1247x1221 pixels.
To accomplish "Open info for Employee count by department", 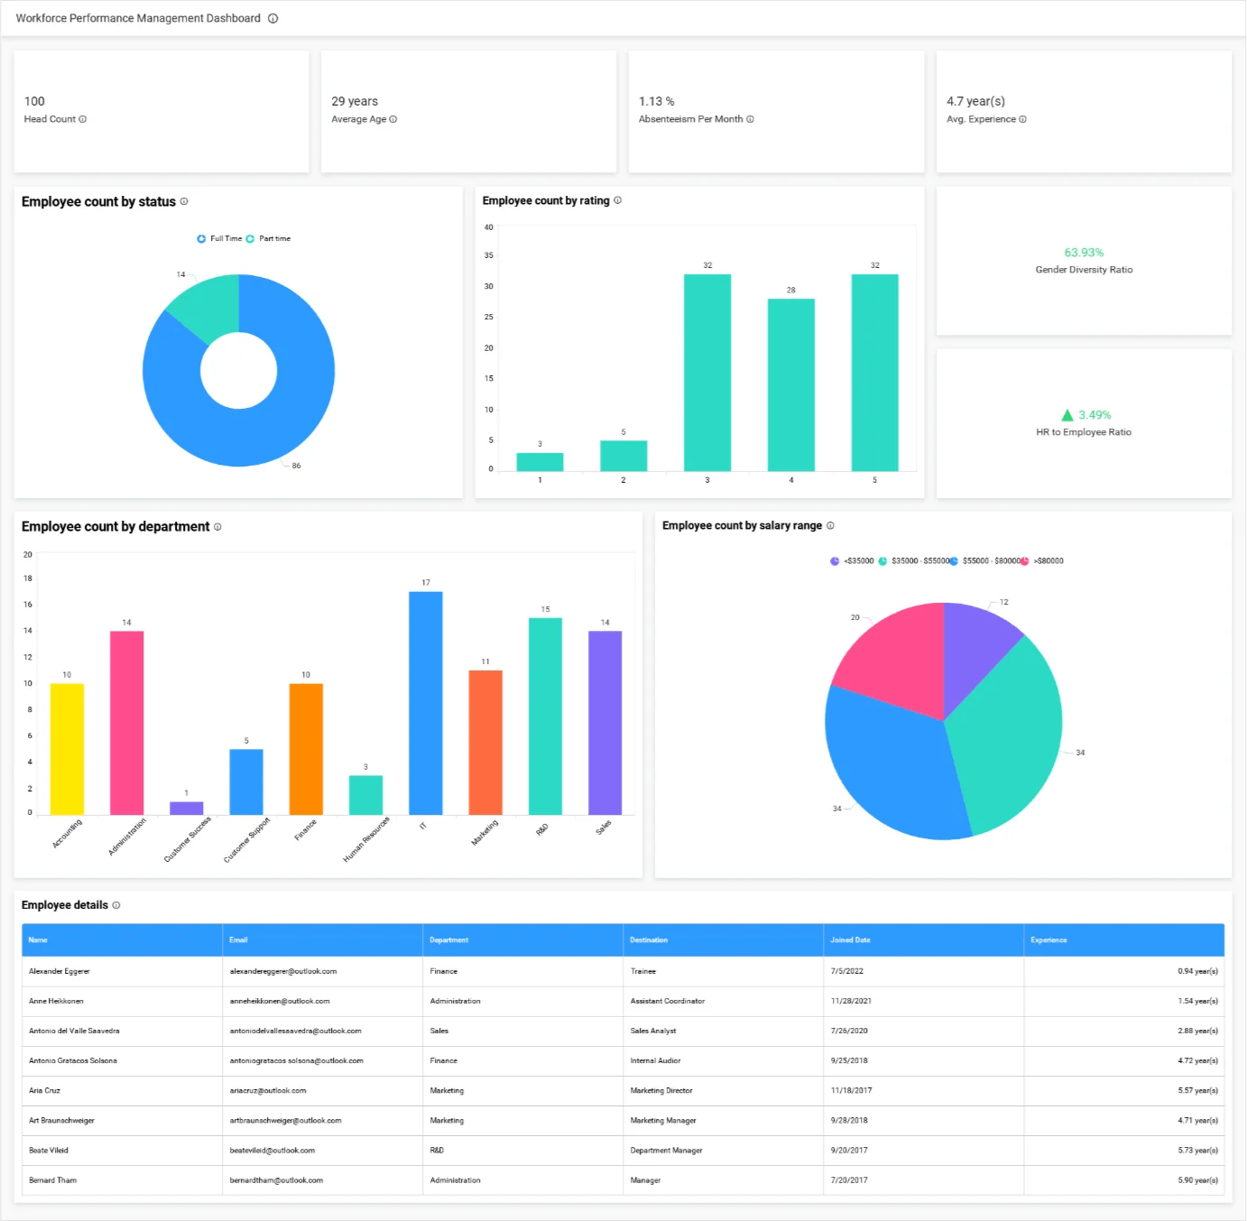I will coord(217,527).
